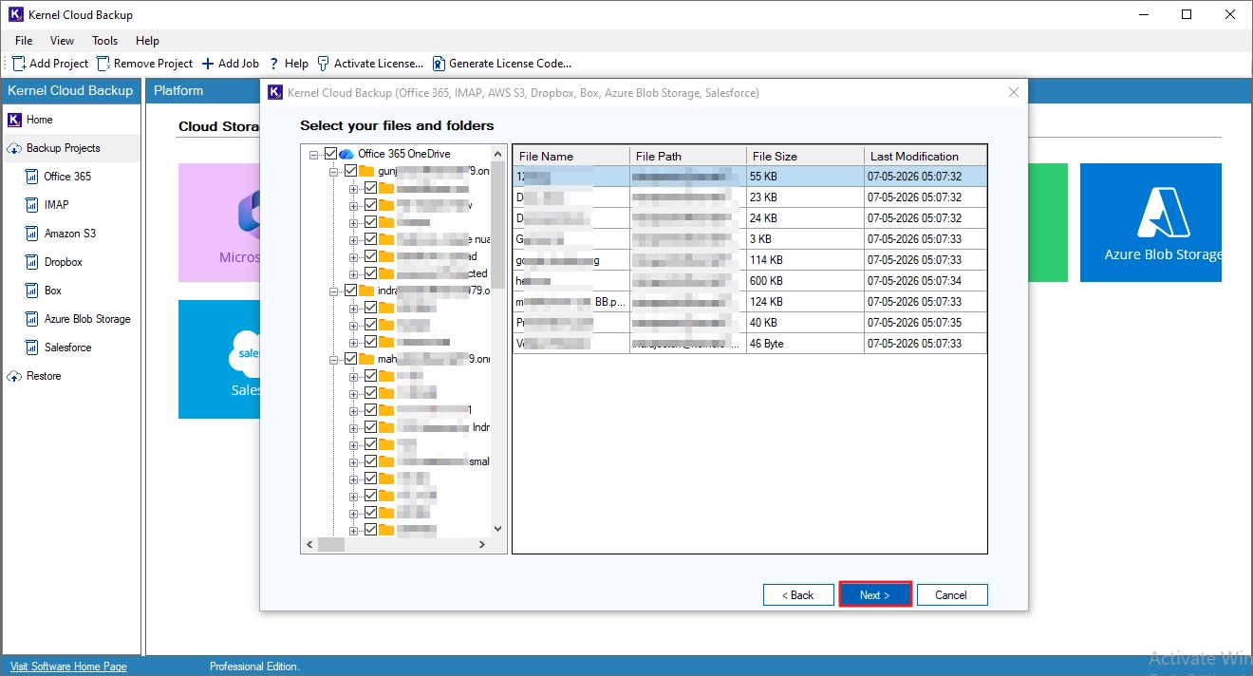Expand the folder node ending in 'smal'
Viewport: 1253px width, 676px height.
pos(353,461)
